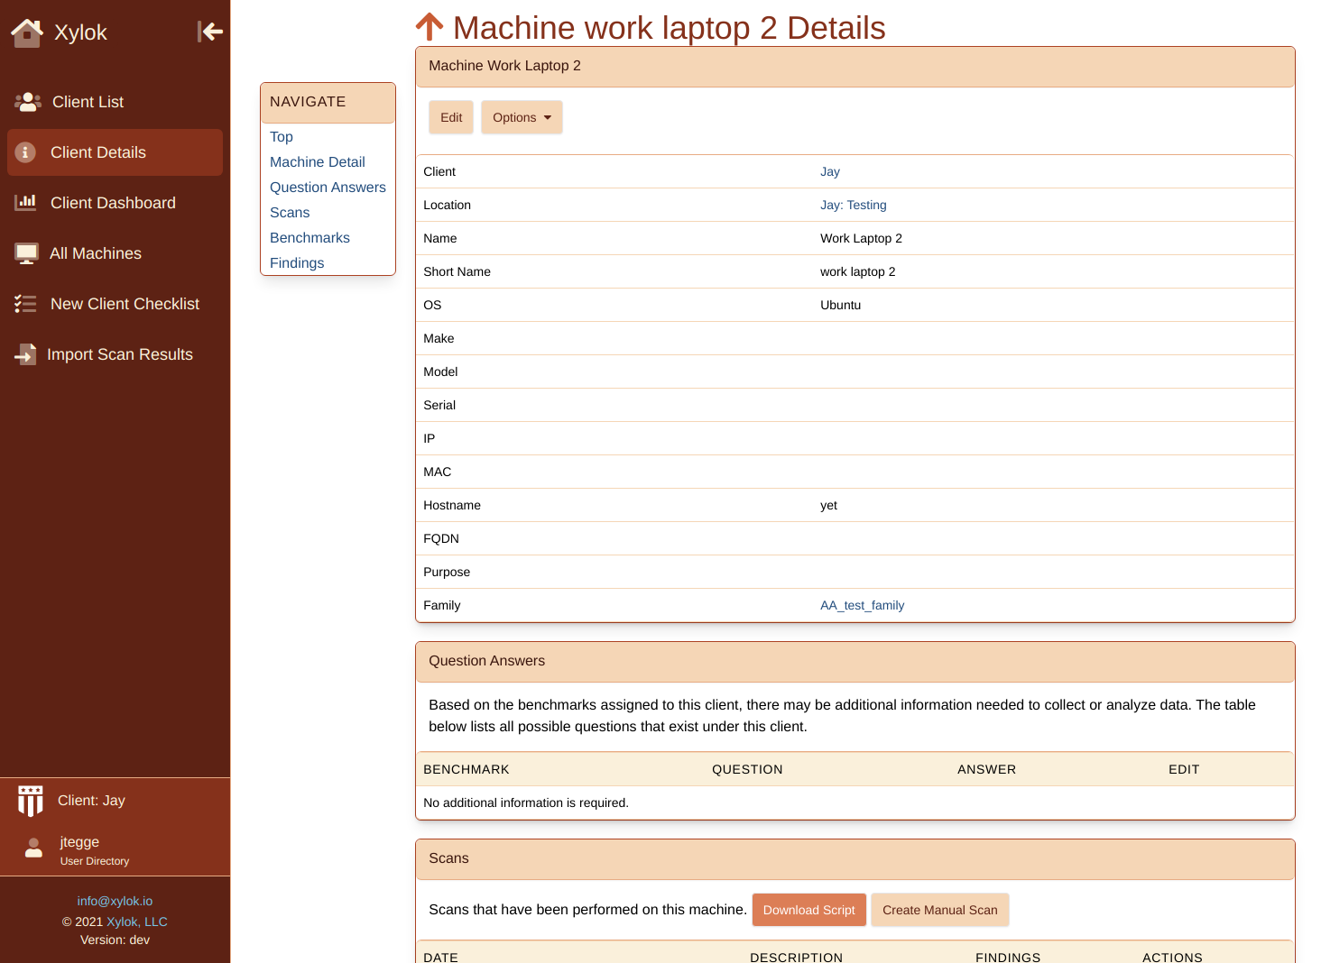Click the hostname value yet

point(828,505)
